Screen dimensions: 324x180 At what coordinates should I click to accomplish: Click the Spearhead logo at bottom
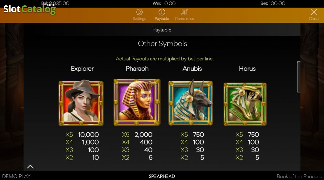pos(162,177)
